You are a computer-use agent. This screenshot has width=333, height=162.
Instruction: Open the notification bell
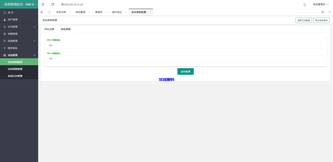click(304, 4)
